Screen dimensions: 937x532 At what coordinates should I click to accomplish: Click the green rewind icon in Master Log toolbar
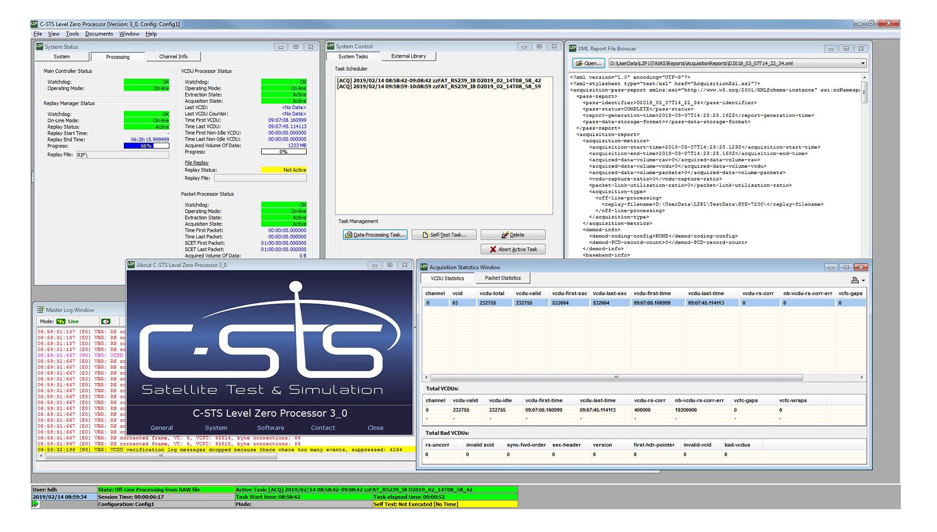pyautogui.click(x=106, y=322)
